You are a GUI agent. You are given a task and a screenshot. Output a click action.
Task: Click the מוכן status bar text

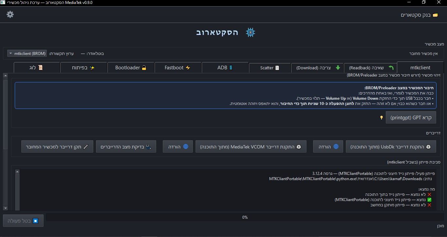coord(441,226)
